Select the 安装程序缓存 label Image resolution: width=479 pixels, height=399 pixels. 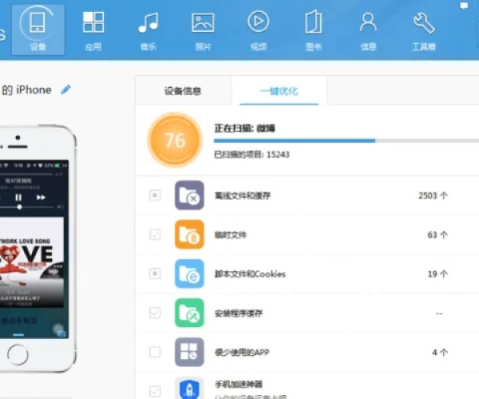239,314
